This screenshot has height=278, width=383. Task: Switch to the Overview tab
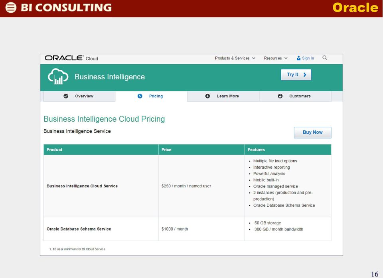tap(79, 96)
